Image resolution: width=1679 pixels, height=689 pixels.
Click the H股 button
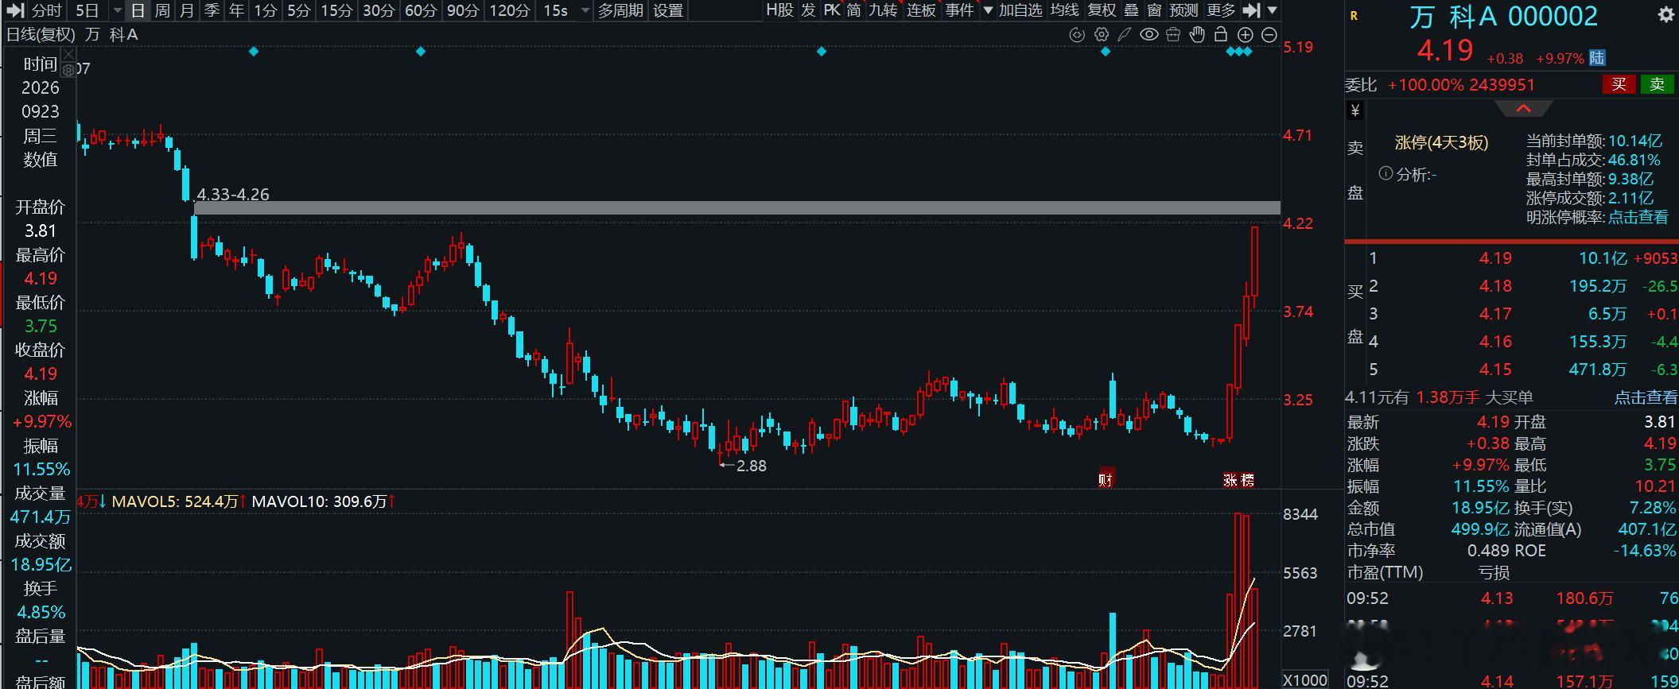pos(779,10)
